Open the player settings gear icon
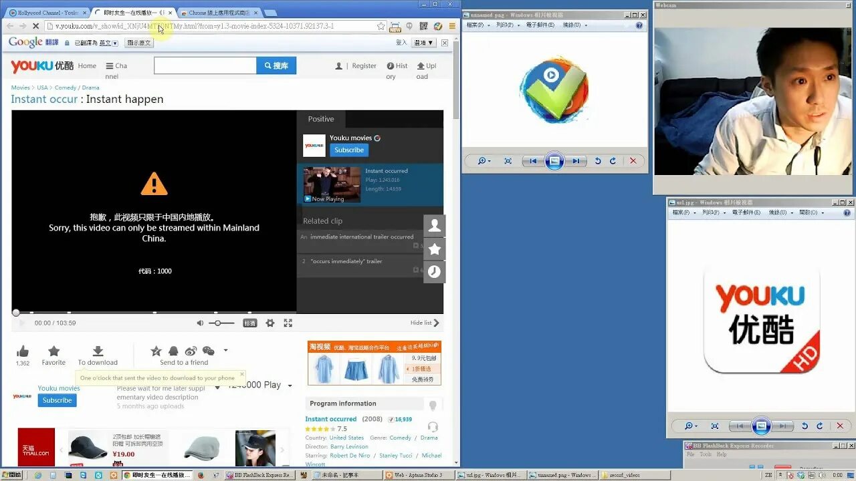This screenshot has height=481, width=856. tap(270, 323)
